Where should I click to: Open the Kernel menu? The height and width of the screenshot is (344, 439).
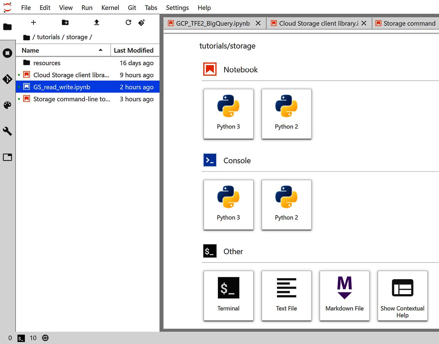[x=110, y=8]
